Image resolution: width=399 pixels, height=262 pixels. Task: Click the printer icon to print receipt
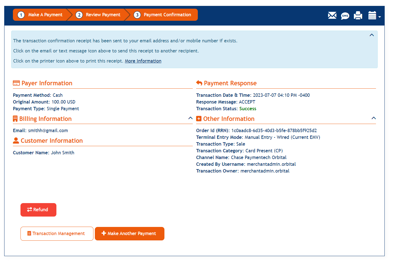point(358,15)
